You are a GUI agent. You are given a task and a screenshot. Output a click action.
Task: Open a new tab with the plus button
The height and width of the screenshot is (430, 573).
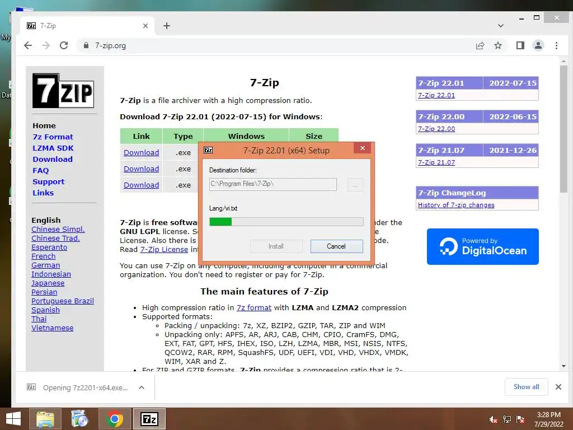(167, 26)
